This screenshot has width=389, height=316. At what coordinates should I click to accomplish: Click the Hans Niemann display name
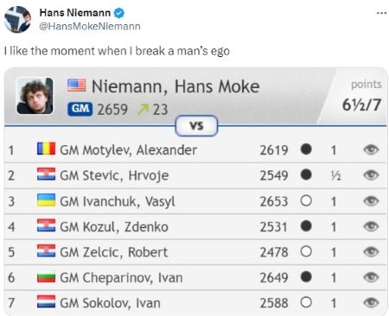75,13
